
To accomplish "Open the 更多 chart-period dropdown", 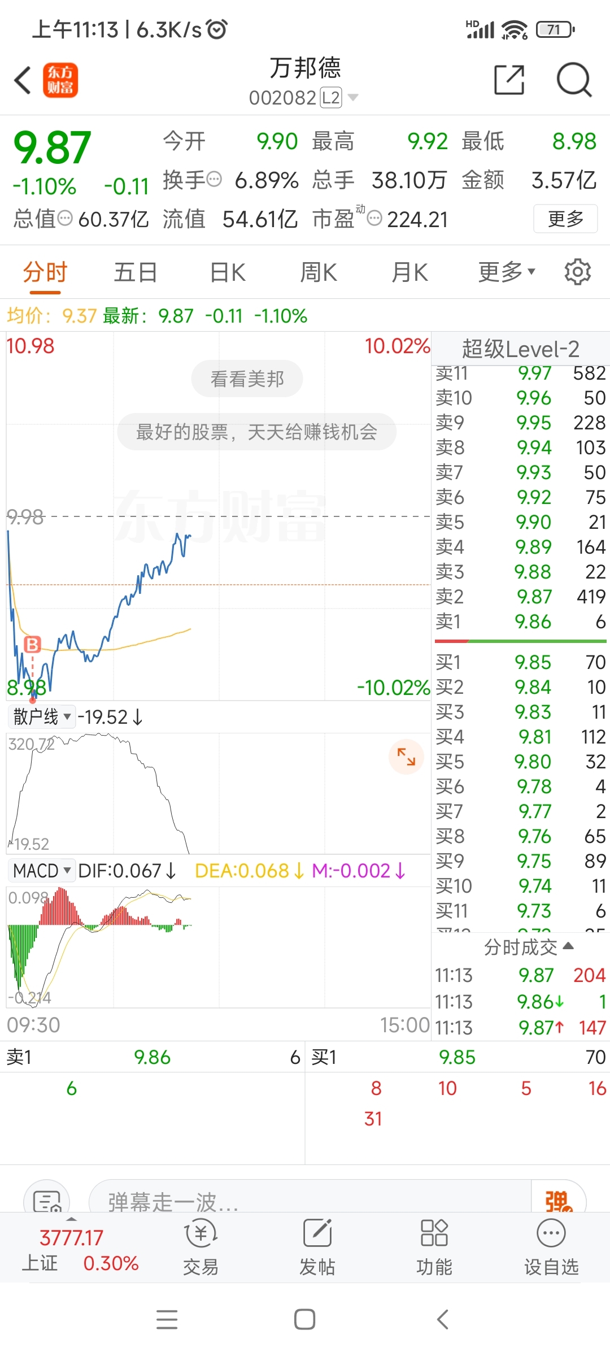I will tap(507, 272).
